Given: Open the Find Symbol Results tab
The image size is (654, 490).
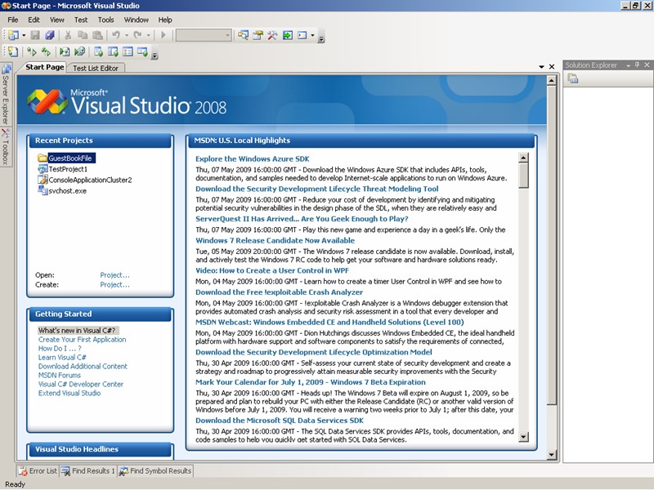Looking at the screenshot, I should (155, 471).
